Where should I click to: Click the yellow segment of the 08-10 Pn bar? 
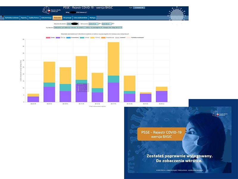coord(65,76)
